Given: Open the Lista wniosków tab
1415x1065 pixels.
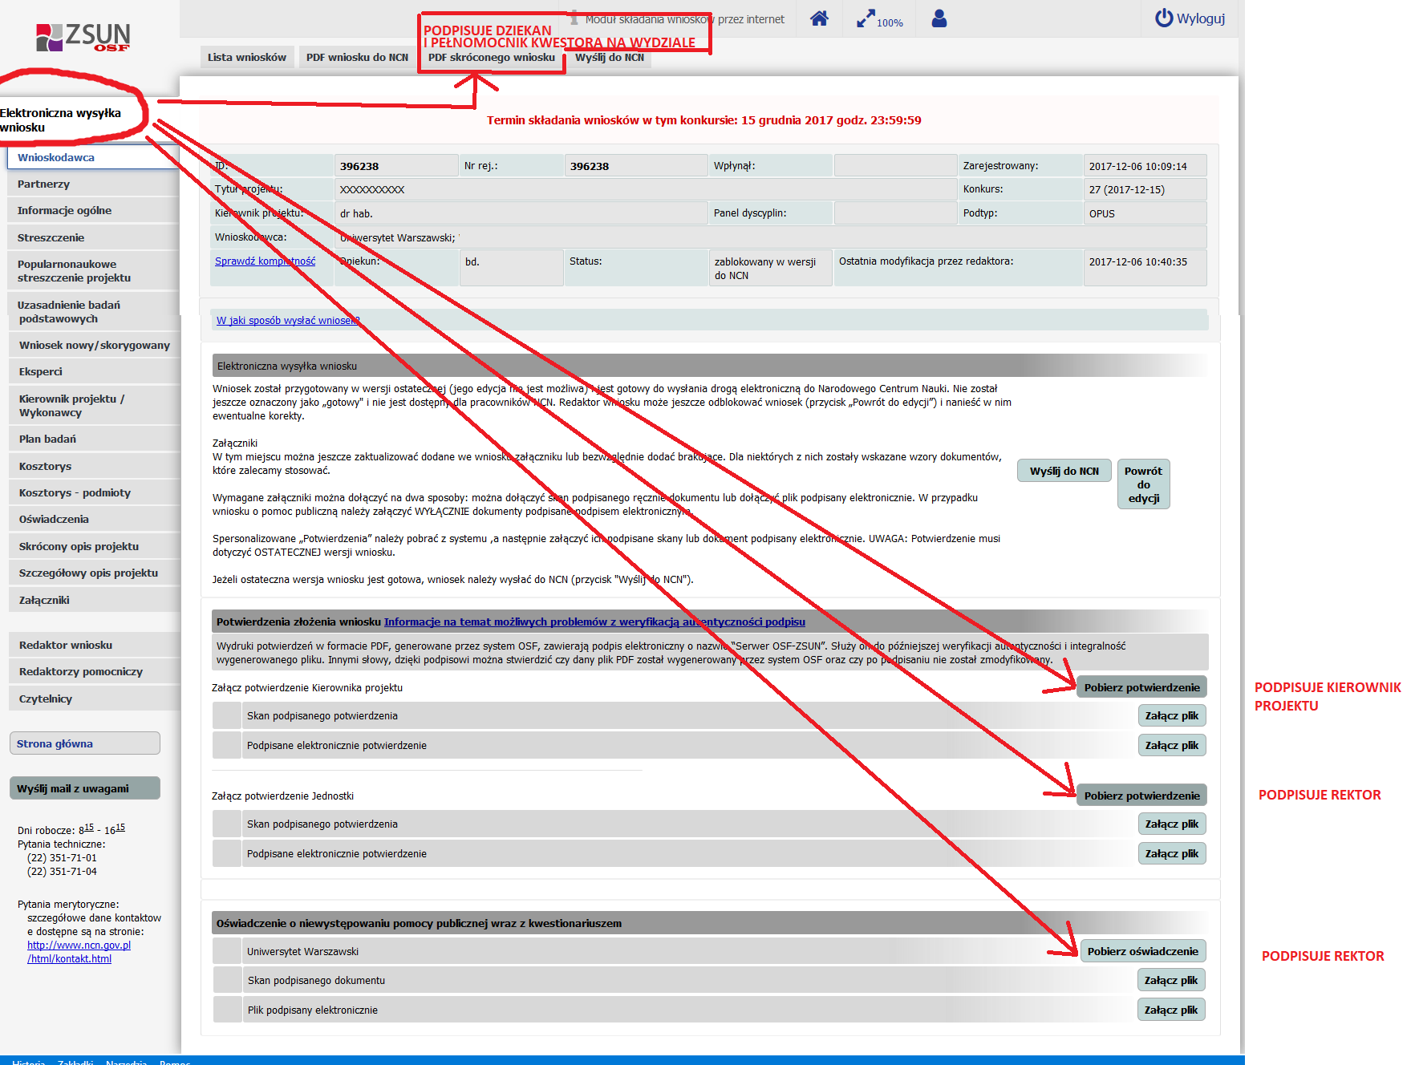Looking at the screenshot, I should (x=246, y=57).
